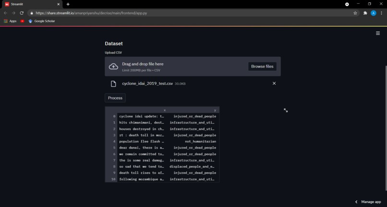Click the Process button
This screenshot has height=207, width=387.
coord(115,98)
